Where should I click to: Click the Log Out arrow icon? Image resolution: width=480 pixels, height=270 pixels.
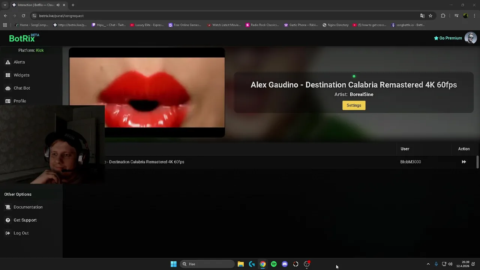[8, 233]
